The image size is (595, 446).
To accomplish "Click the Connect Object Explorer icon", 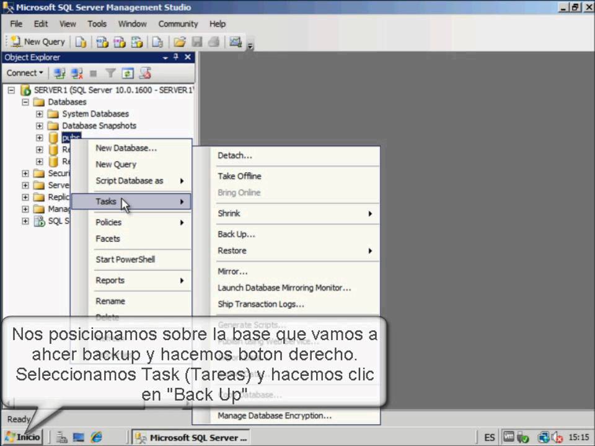I will point(59,73).
